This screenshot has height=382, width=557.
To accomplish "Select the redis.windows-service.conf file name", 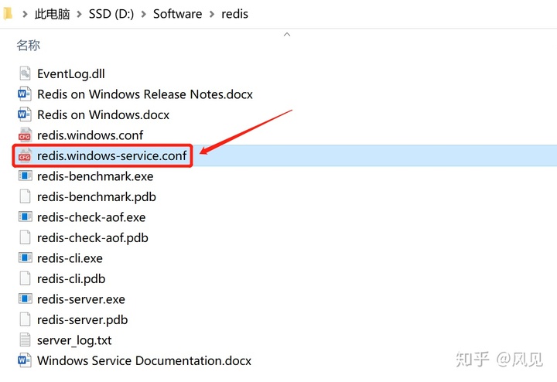I will (112, 156).
